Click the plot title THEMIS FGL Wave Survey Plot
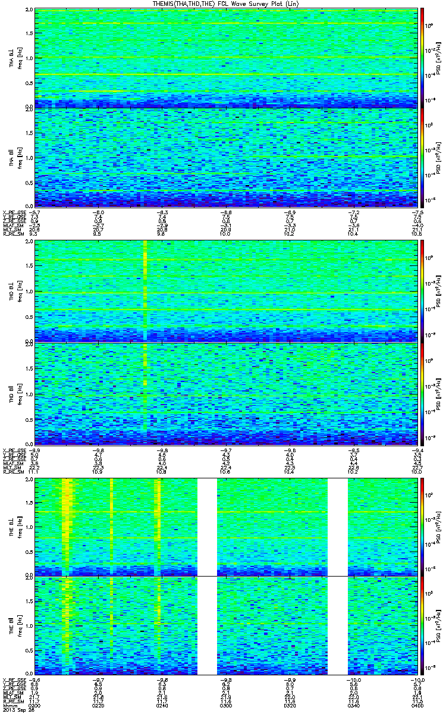446x714 pixels. 225,4
